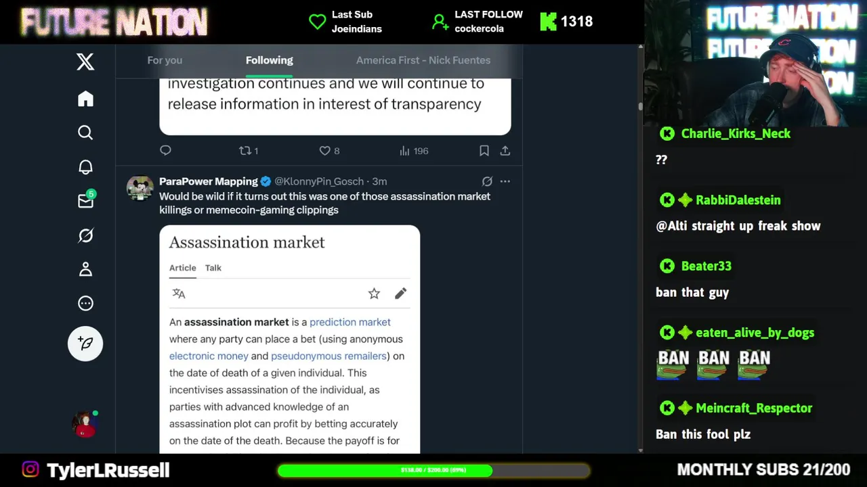867x487 pixels.
Task: Click the Kick logo beside 1318
Action: pos(548,22)
